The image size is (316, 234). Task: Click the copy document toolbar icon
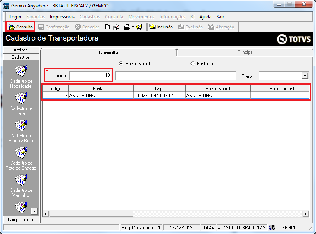pos(116,27)
